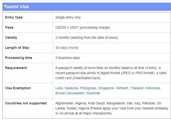The width and height of the screenshot is (171, 120).
Task: Click the Brunei Darussalam link
Action: coord(70,93)
